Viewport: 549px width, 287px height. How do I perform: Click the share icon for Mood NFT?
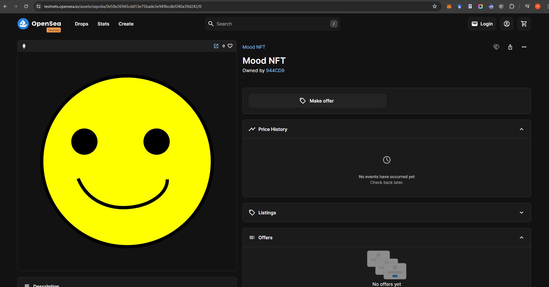click(510, 47)
